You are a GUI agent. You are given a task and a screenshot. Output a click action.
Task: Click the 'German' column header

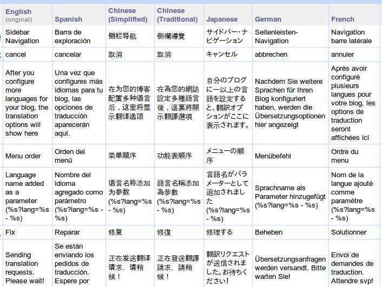pos(291,15)
